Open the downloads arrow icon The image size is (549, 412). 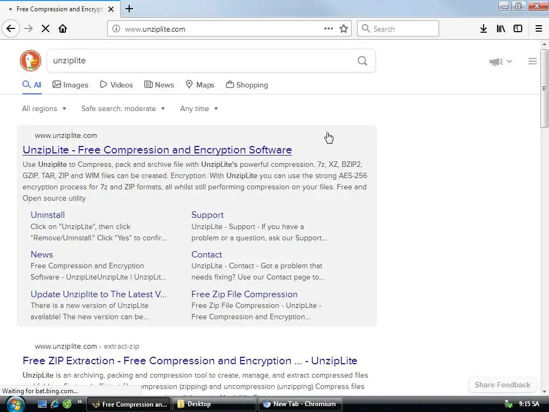[x=484, y=28]
